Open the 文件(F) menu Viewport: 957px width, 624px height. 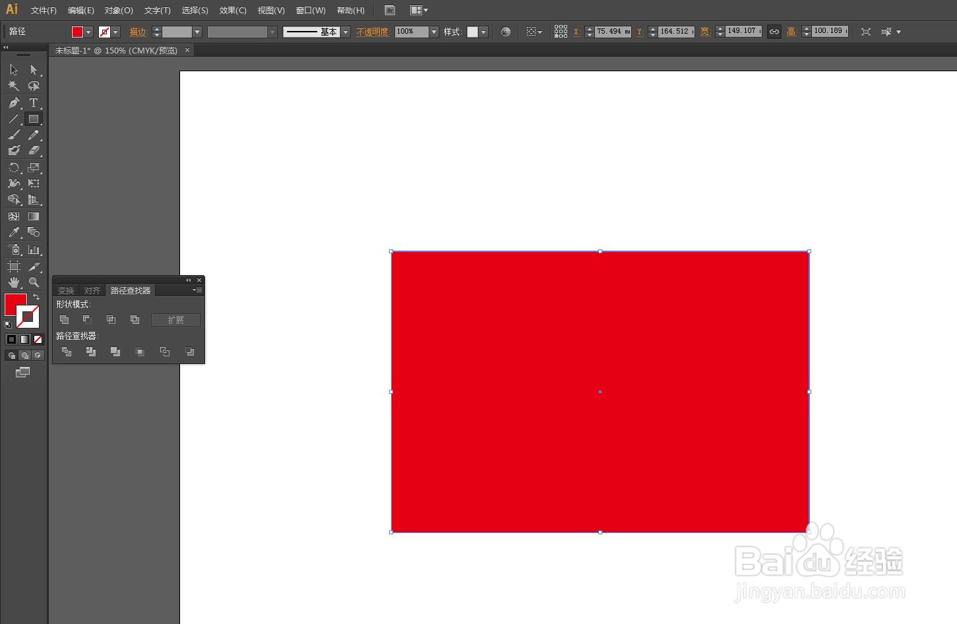point(44,11)
